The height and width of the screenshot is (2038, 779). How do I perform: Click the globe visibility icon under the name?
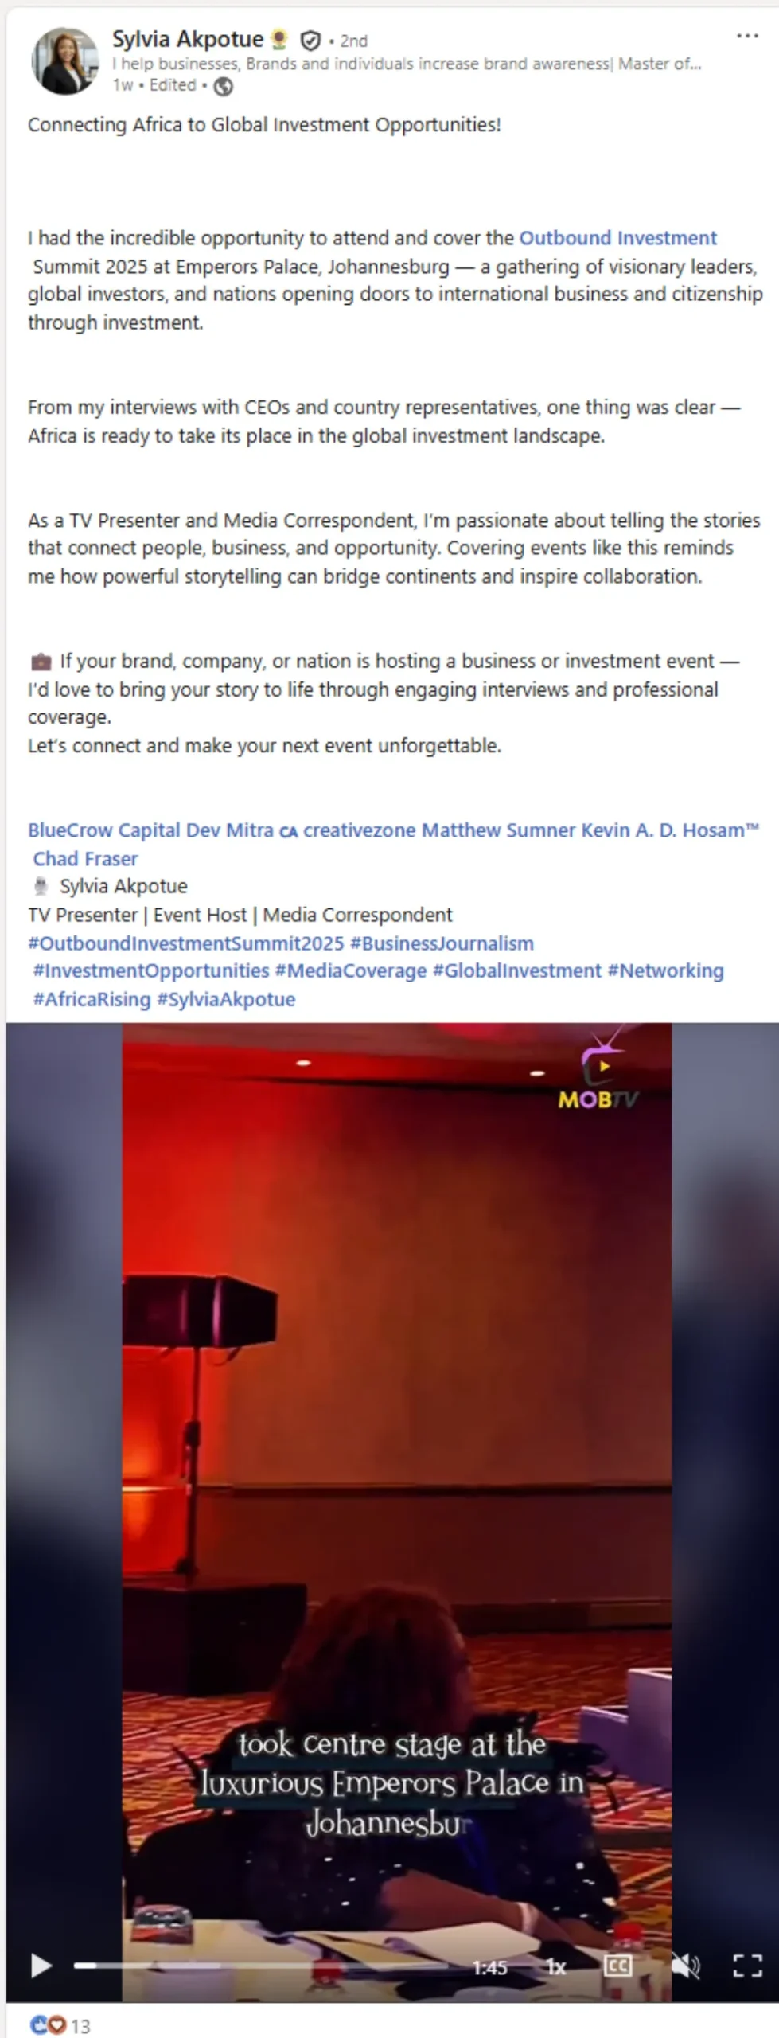(224, 87)
